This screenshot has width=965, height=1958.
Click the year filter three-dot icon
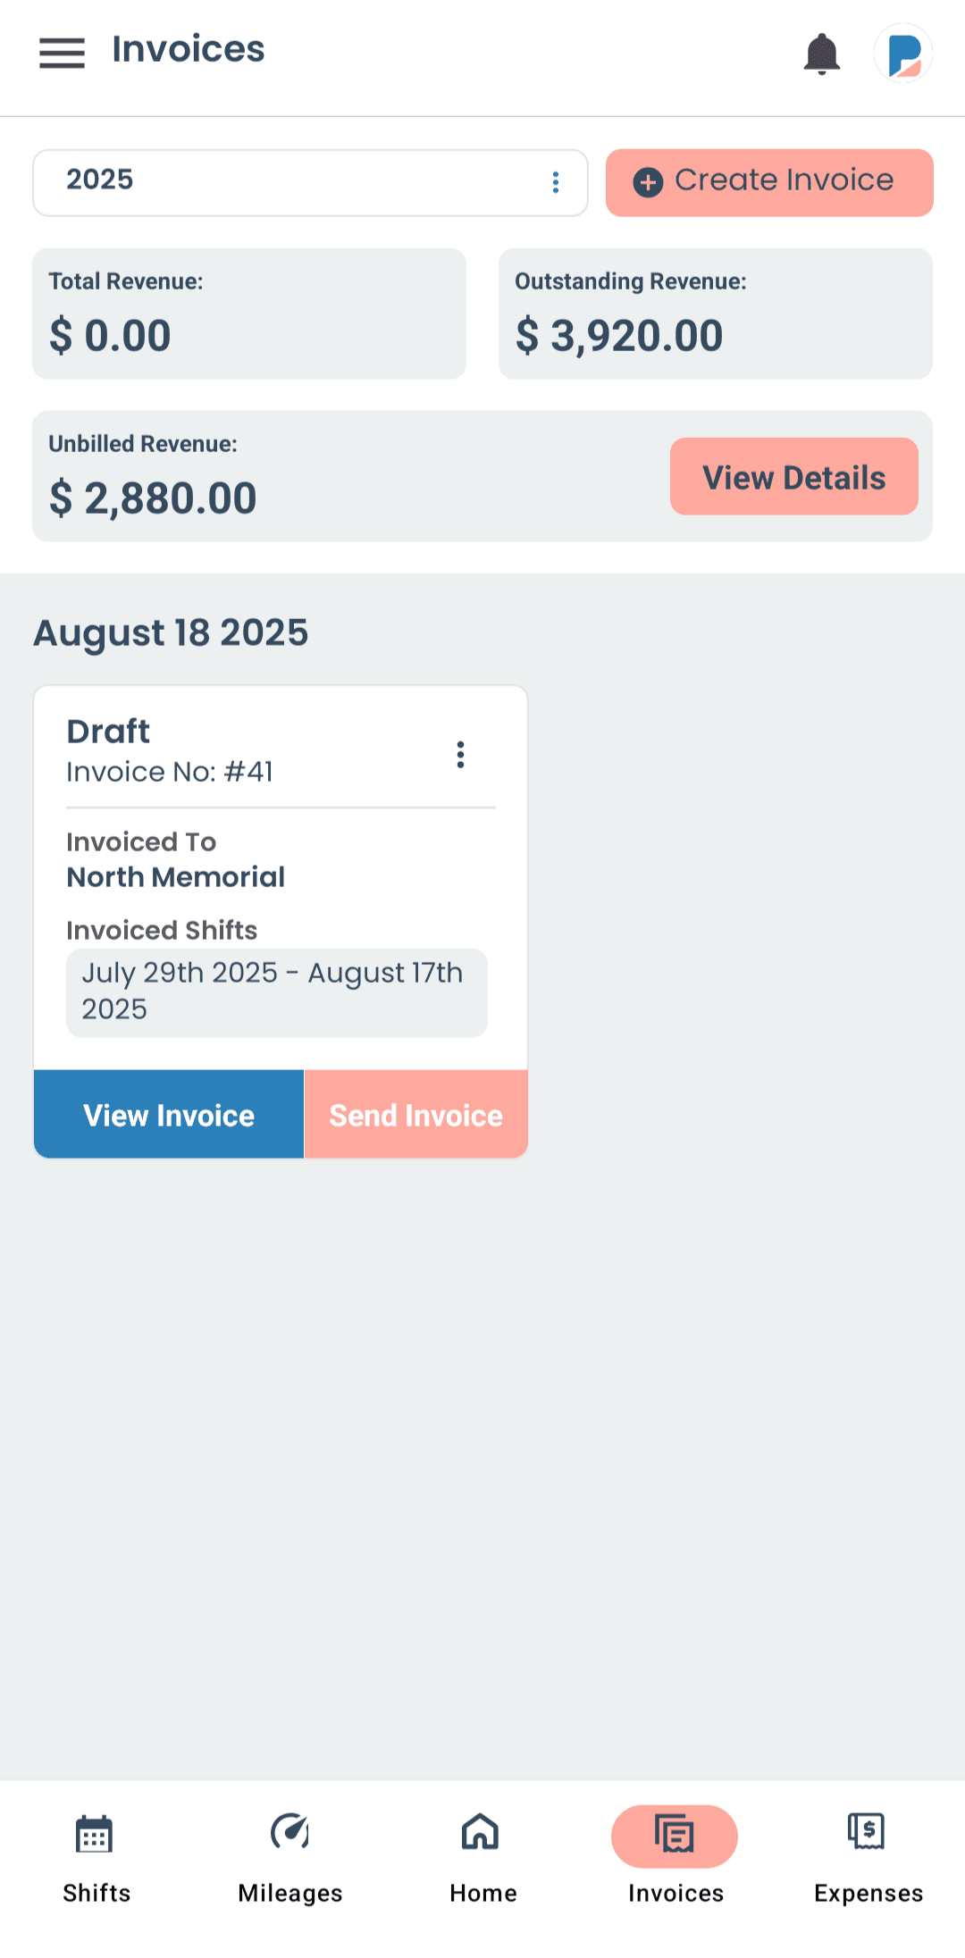(x=556, y=182)
